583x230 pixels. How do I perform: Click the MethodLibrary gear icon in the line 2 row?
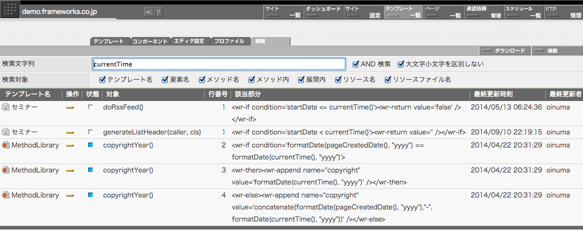(x=5, y=145)
